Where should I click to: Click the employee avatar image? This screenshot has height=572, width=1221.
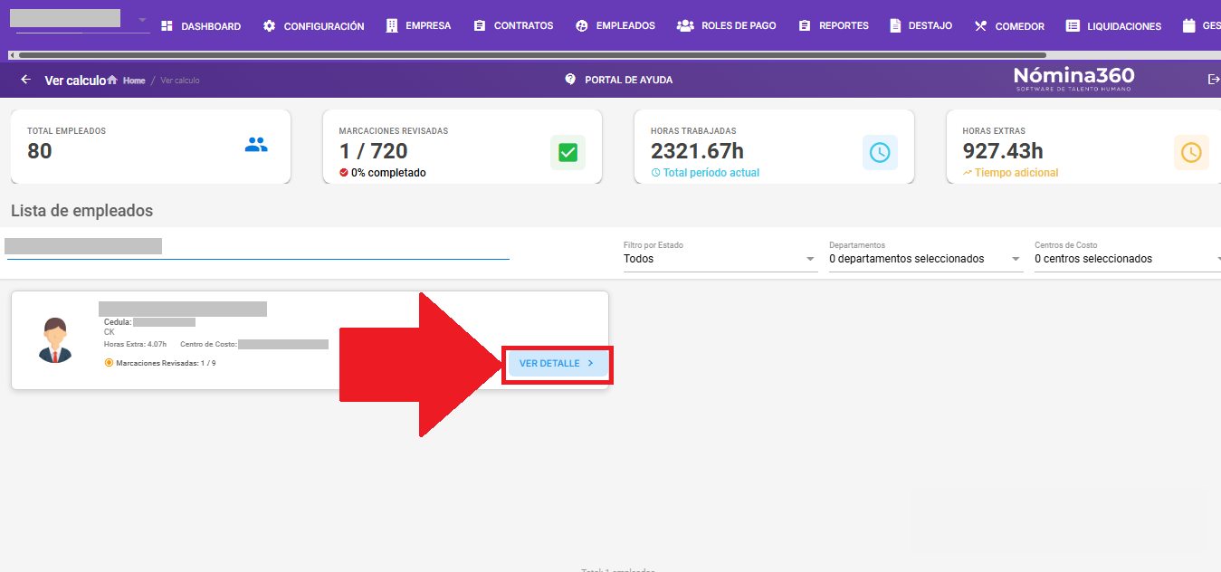55,339
